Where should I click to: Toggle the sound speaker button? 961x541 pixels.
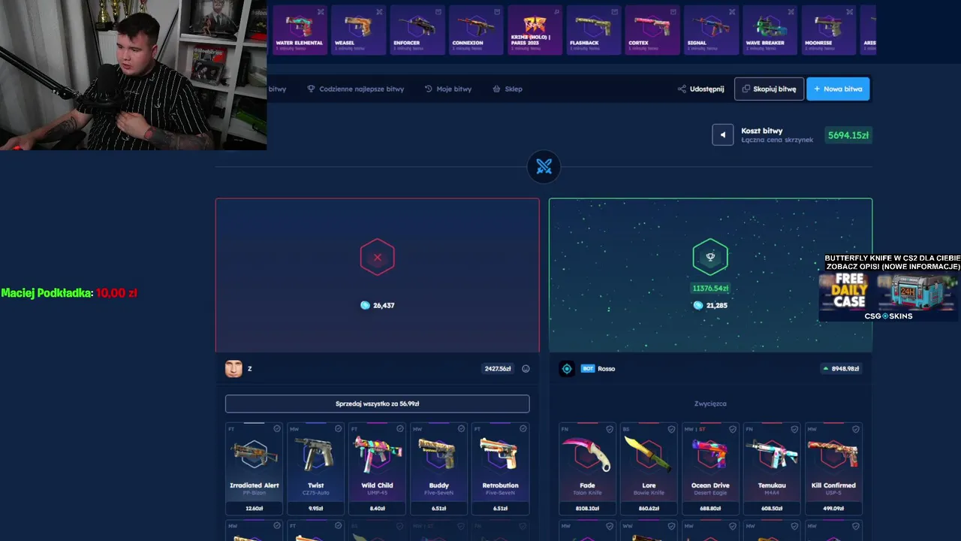[x=723, y=135]
